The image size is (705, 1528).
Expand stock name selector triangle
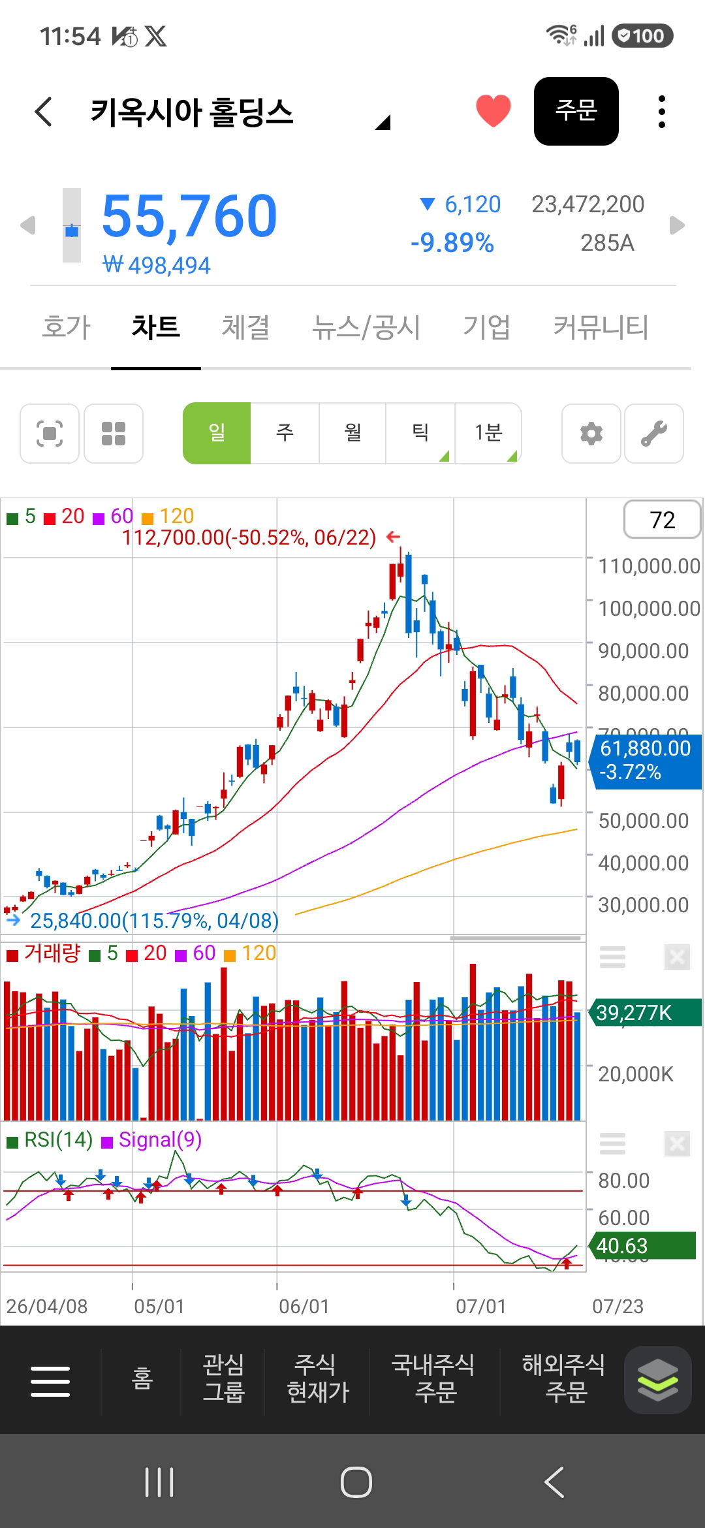[383, 122]
